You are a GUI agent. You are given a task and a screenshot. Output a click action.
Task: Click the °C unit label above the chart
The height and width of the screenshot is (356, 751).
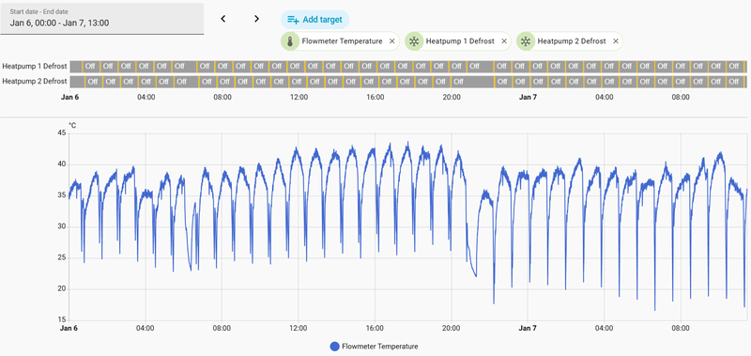pyautogui.click(x=72, y=125)
